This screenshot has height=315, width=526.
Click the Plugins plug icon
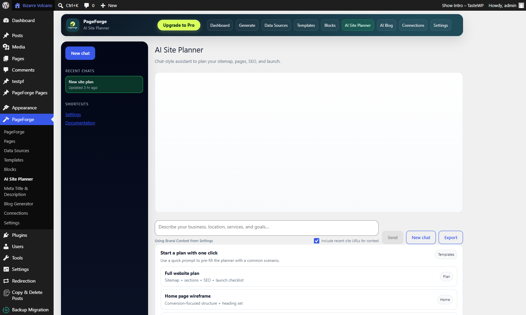[x=6, y=235]
